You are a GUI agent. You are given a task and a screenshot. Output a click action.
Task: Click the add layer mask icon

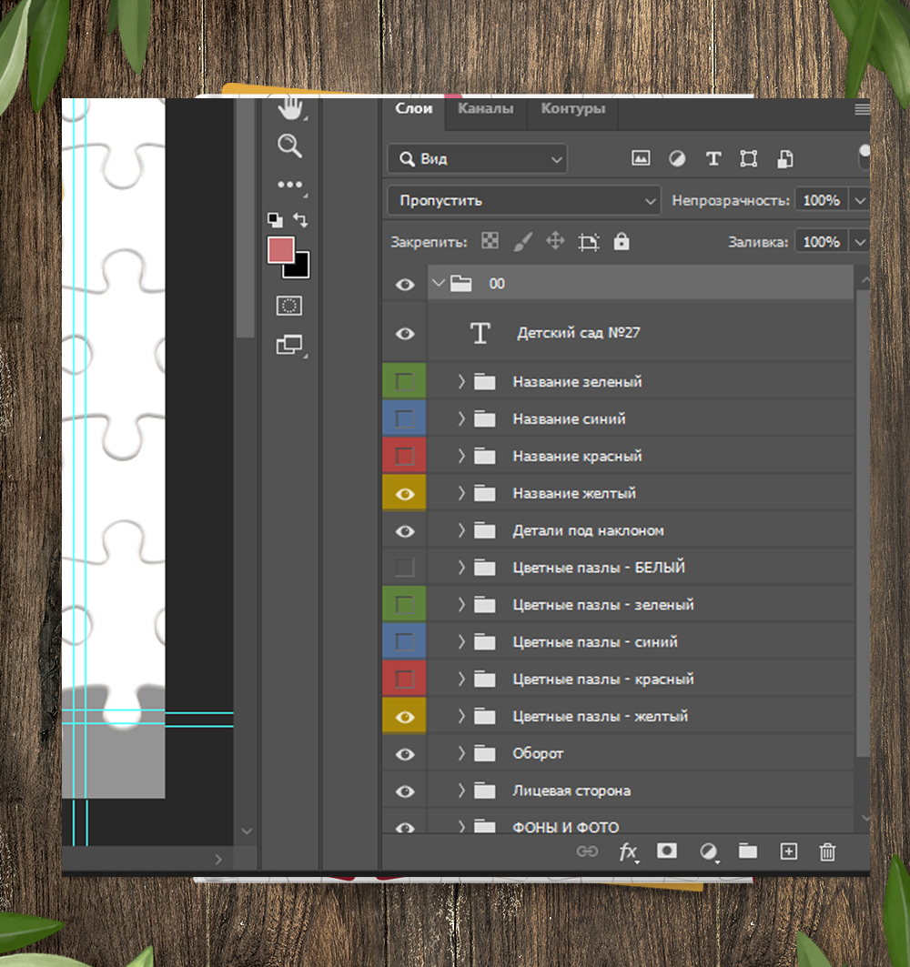pos(667,851)
